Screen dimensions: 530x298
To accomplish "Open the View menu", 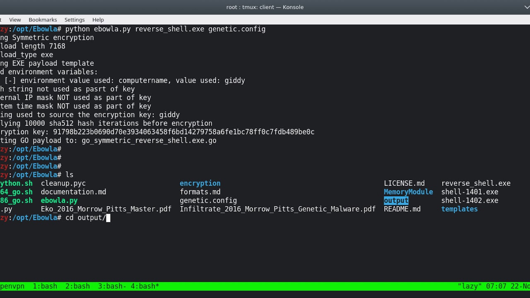I will [x=15, y=19].
